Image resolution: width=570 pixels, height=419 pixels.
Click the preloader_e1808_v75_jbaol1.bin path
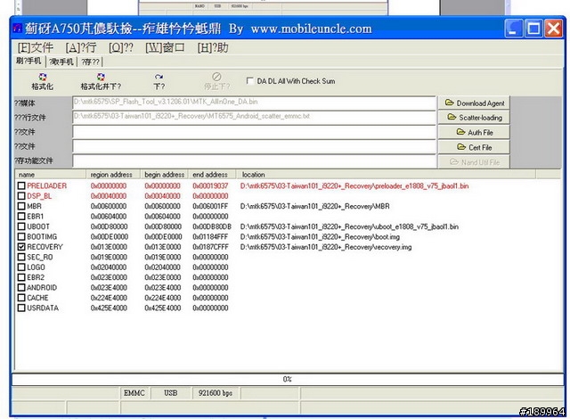point(354,185)
